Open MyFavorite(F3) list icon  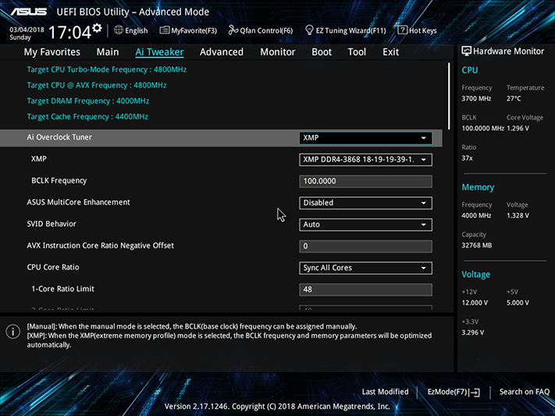[x=164, y=30]
